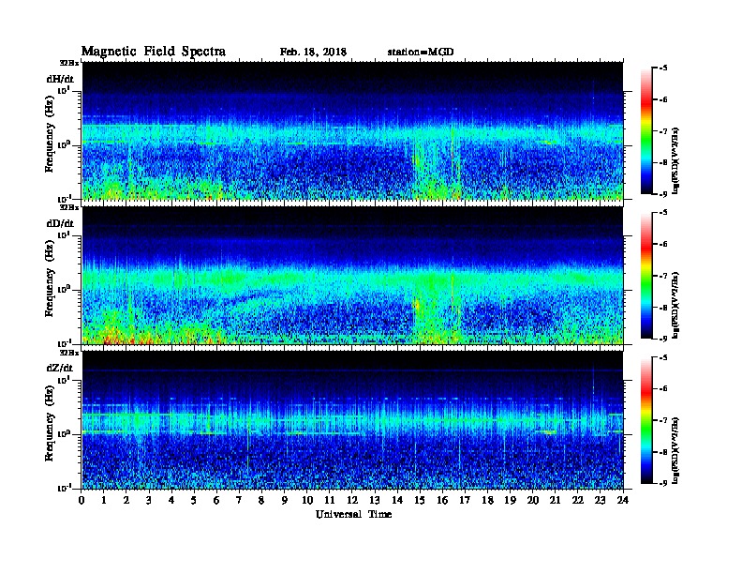Click the dZ/dt panel label

click(x=60, y=368)
